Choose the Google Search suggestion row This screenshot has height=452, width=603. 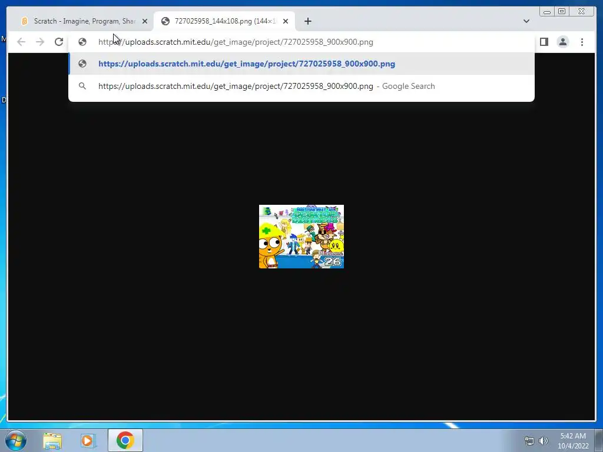click(301, 86)
